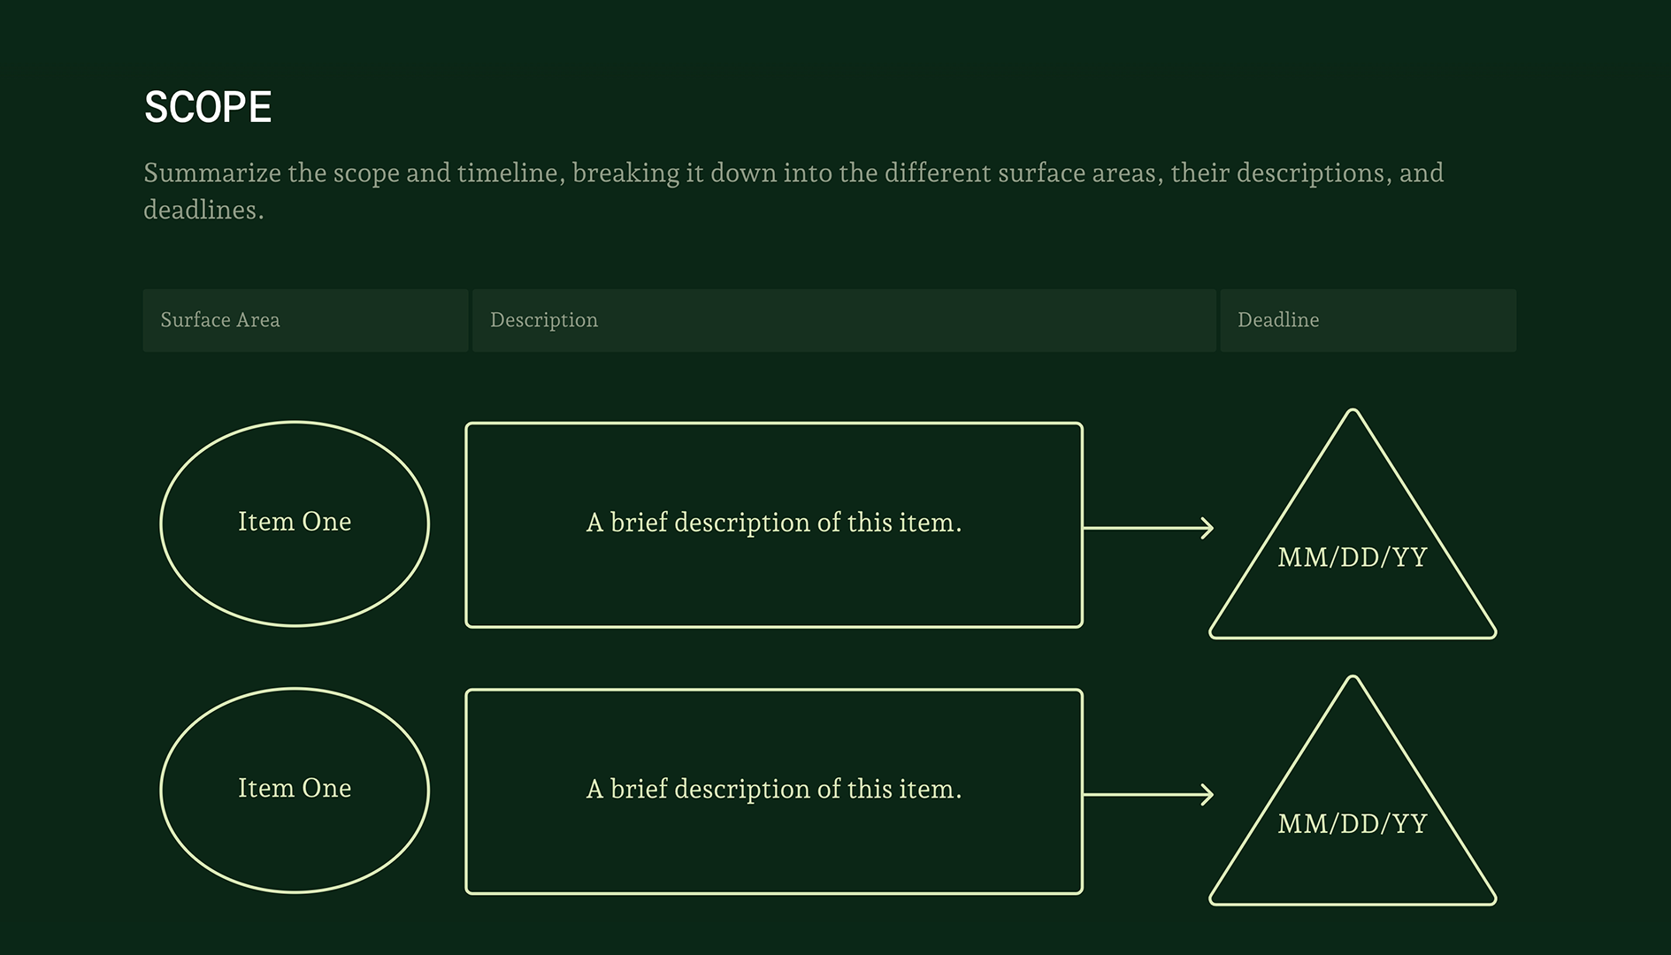The width and height of the screenshot is (1671, 955).
Task: Select the Item One ellipse in the first row
Action: [295, 523]
